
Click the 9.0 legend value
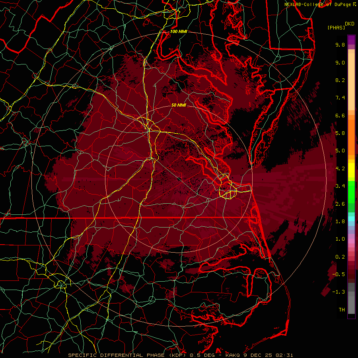coord(340,62)
